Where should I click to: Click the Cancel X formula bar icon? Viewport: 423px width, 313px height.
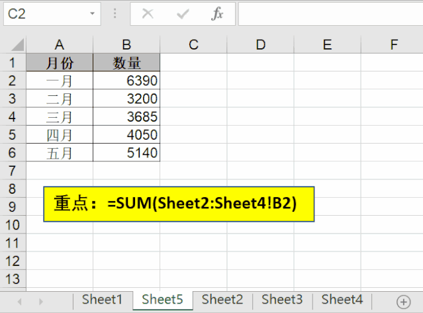148,13
